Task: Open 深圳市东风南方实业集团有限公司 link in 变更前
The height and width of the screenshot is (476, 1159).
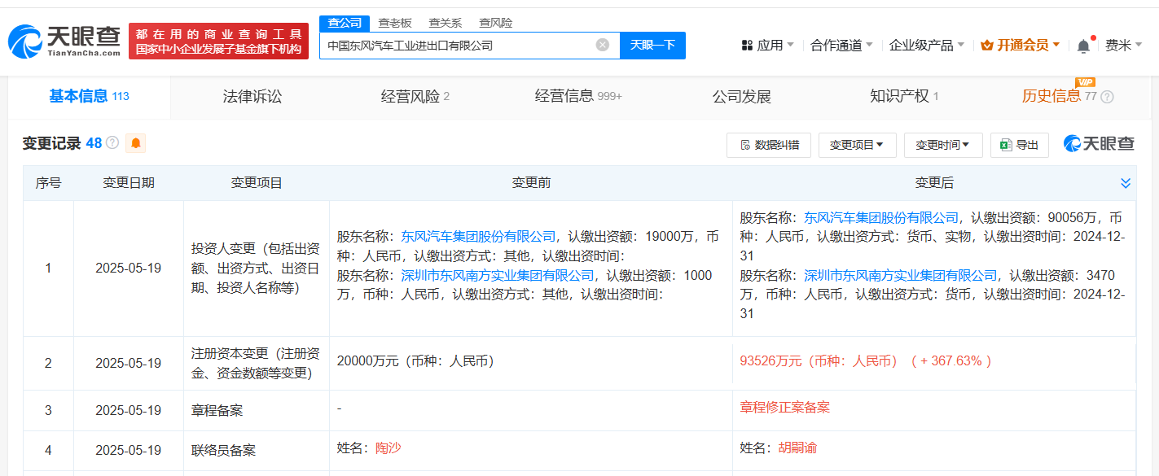Action: coord(498,276)
